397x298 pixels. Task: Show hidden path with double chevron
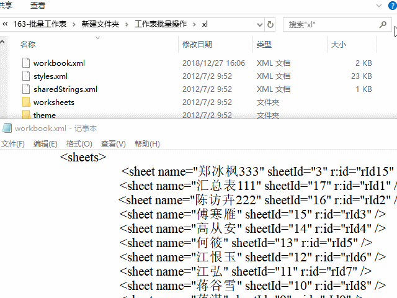point(5,24)
